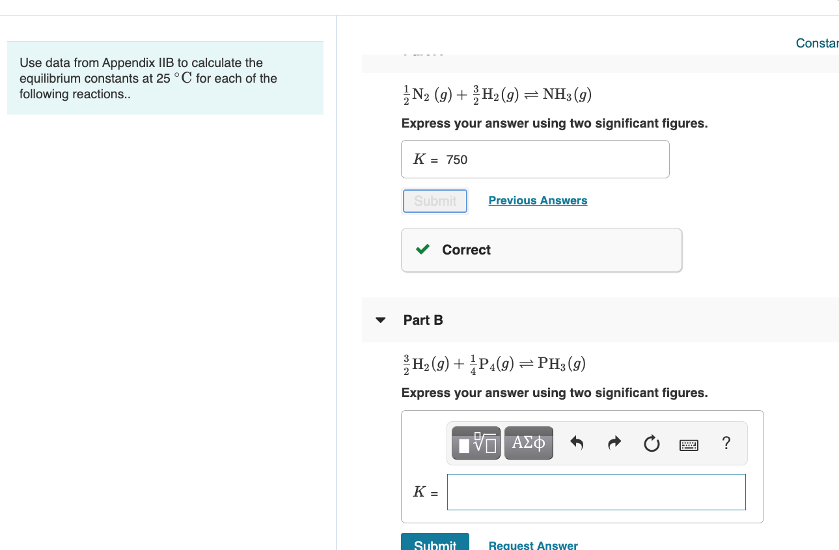Click Request Answer below Part B

coord(532,545)
